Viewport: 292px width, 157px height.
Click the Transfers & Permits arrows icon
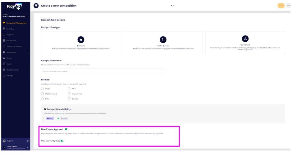click(x=4, y=46)
